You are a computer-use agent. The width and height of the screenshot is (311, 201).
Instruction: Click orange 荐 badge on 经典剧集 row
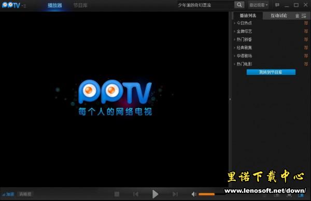click(x=306, y=48)
